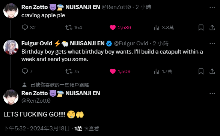220x136 pixels.
Task: Open more options on Fulgur Ovid's tweet
Action: 212,44
